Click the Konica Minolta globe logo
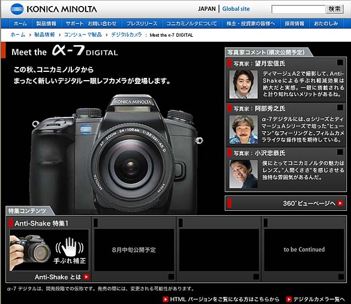 17,9
